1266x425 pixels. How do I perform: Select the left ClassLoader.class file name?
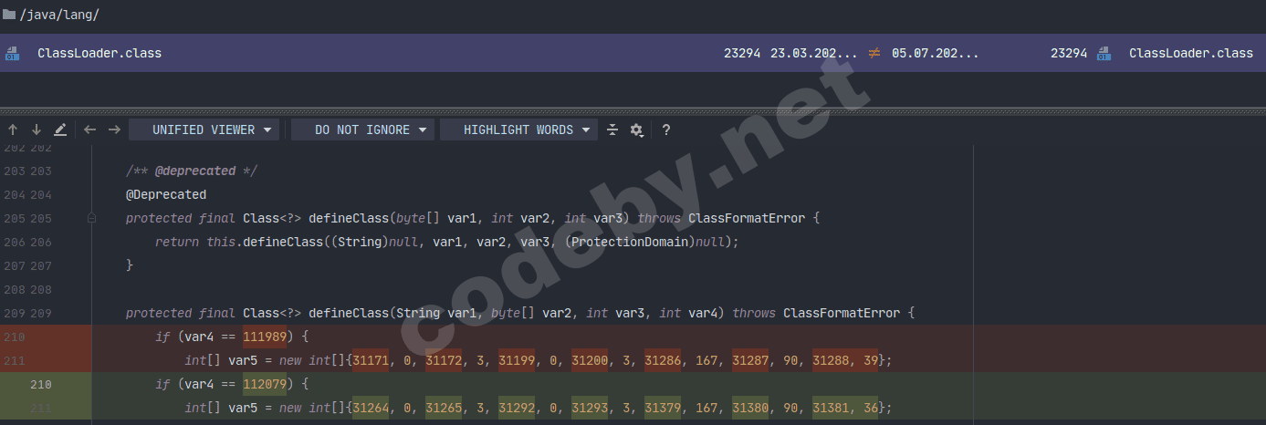[x=99, y=53]
